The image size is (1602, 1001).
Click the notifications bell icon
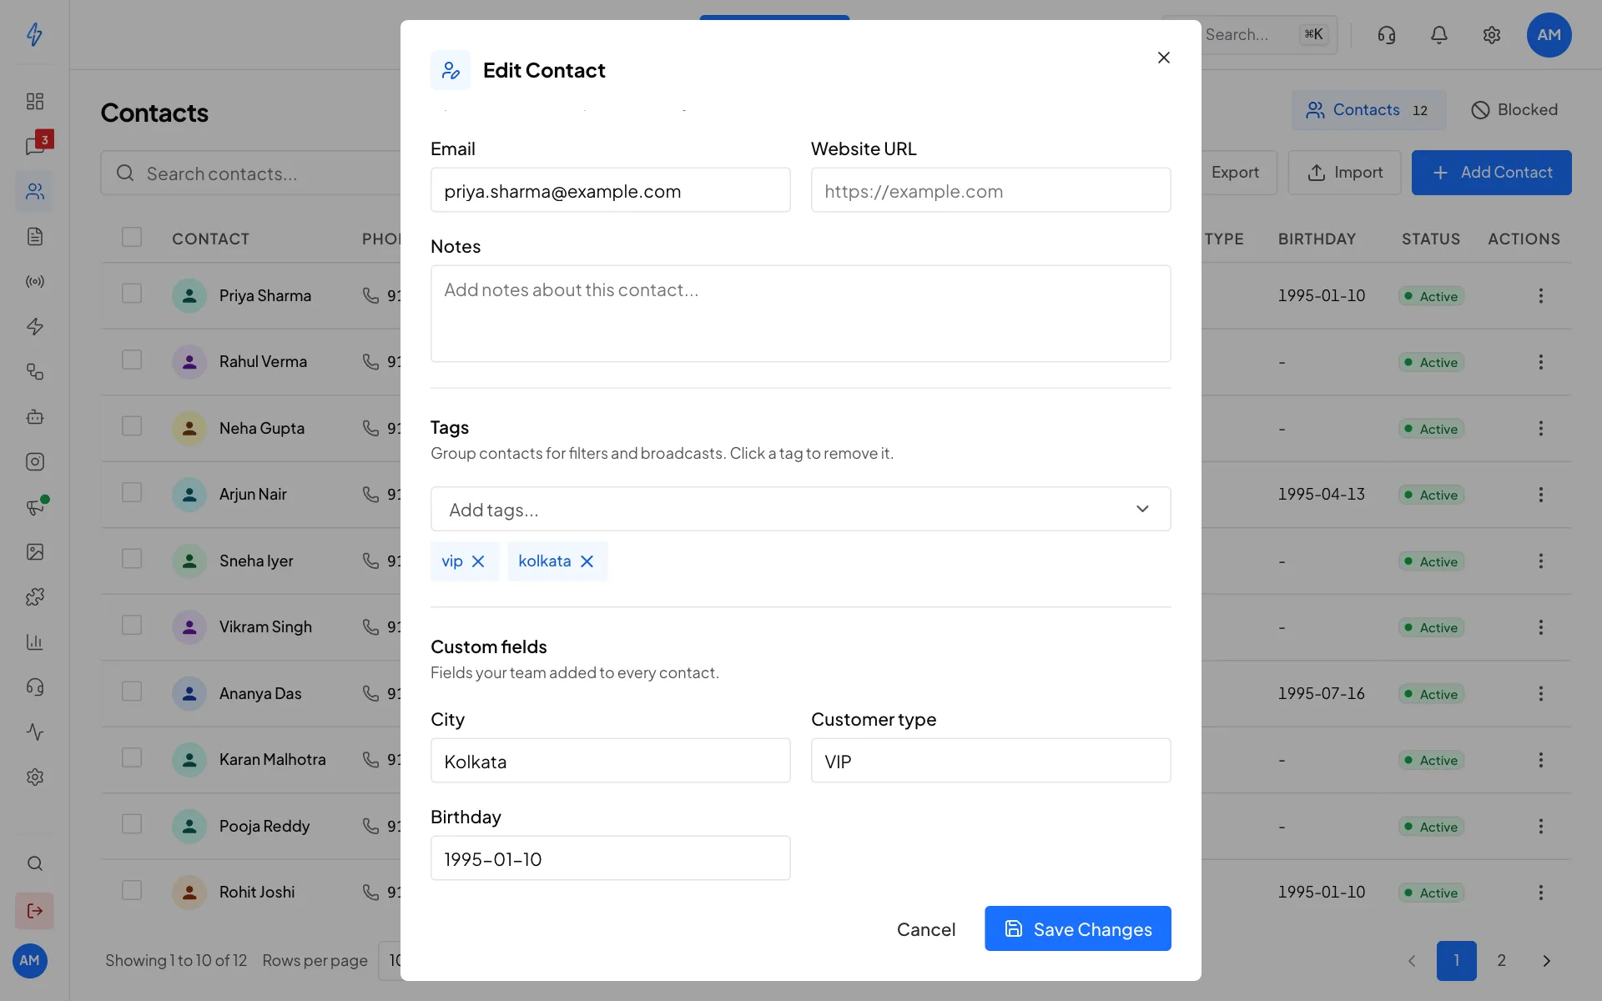coord(1439,35)
